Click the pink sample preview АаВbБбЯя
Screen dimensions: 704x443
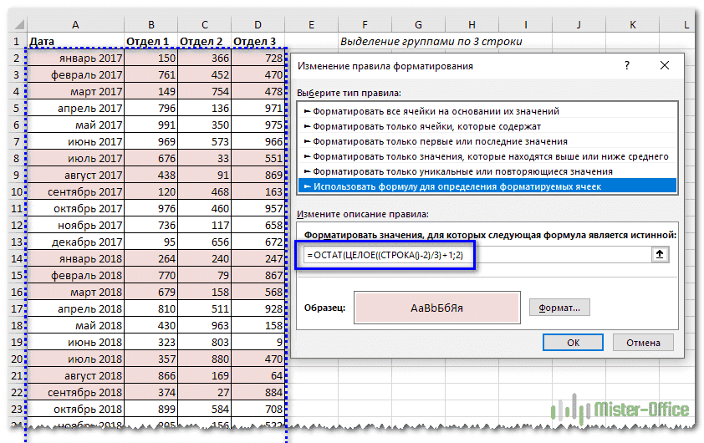pyautogui.click(x=436, y=308)
